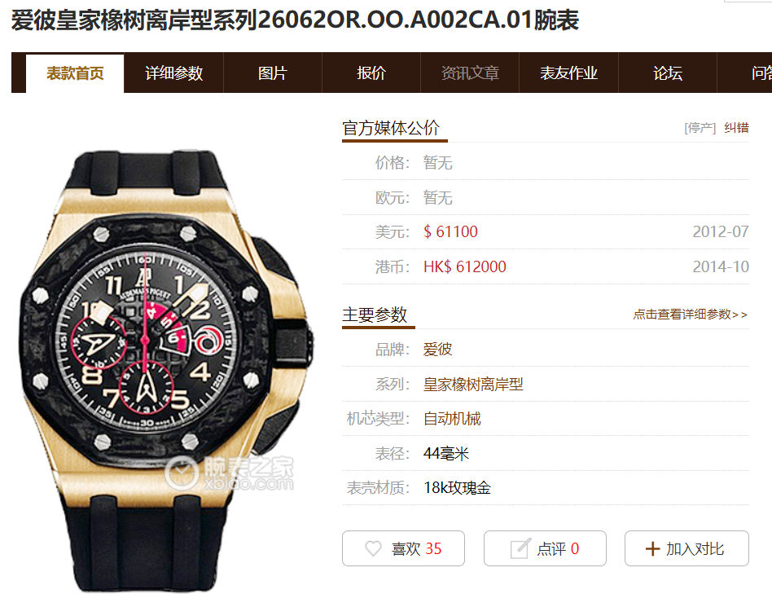Select the 表友作业 tab
This screenshot has width=772, height=594.
point(568,73)
